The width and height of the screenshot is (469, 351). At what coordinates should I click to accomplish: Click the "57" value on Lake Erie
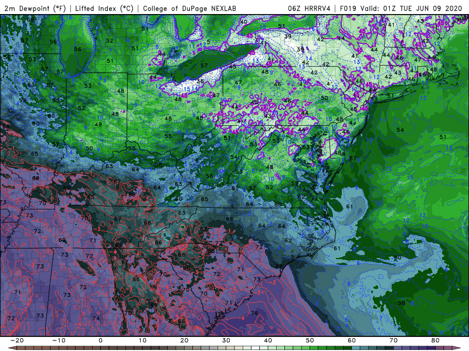[x=204, y=66]
